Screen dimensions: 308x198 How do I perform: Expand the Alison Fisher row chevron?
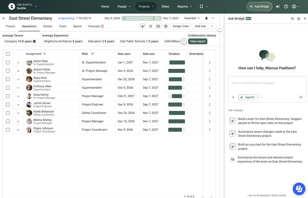[x=18, y=71]
